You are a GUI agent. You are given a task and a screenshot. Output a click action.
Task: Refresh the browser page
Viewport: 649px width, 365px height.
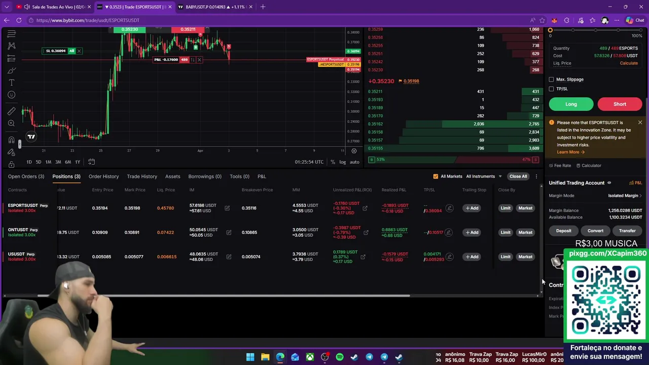click(x=19, y=20)
